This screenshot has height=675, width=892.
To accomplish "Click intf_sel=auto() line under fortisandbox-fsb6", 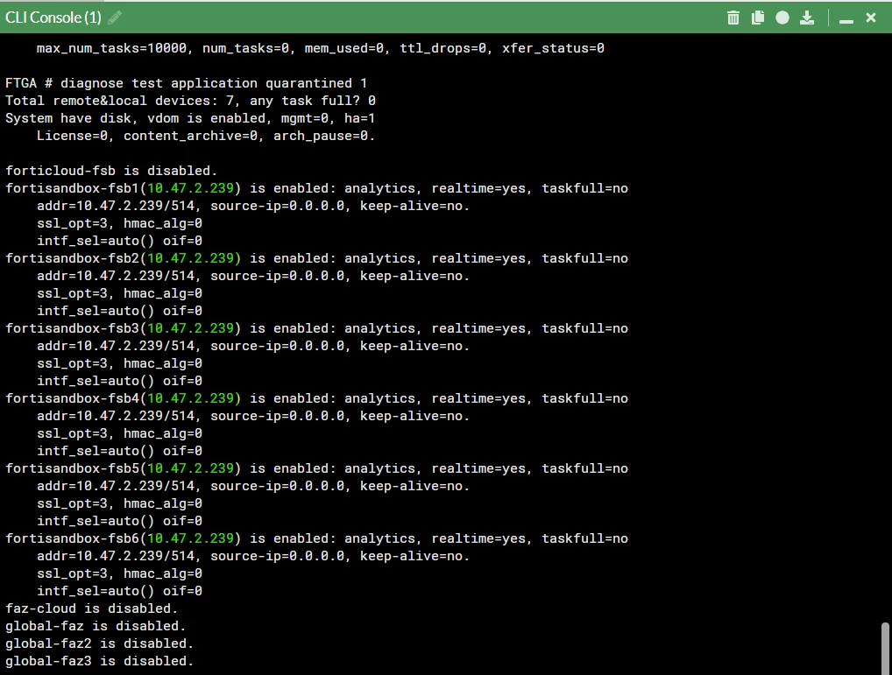I will coord(119,591).
